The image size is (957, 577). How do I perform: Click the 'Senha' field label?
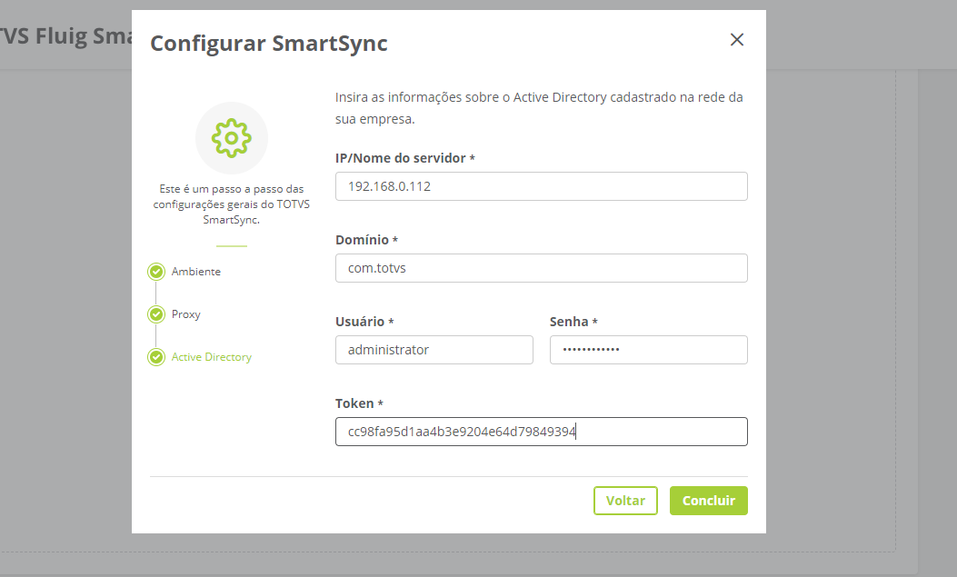coord(573,322)
